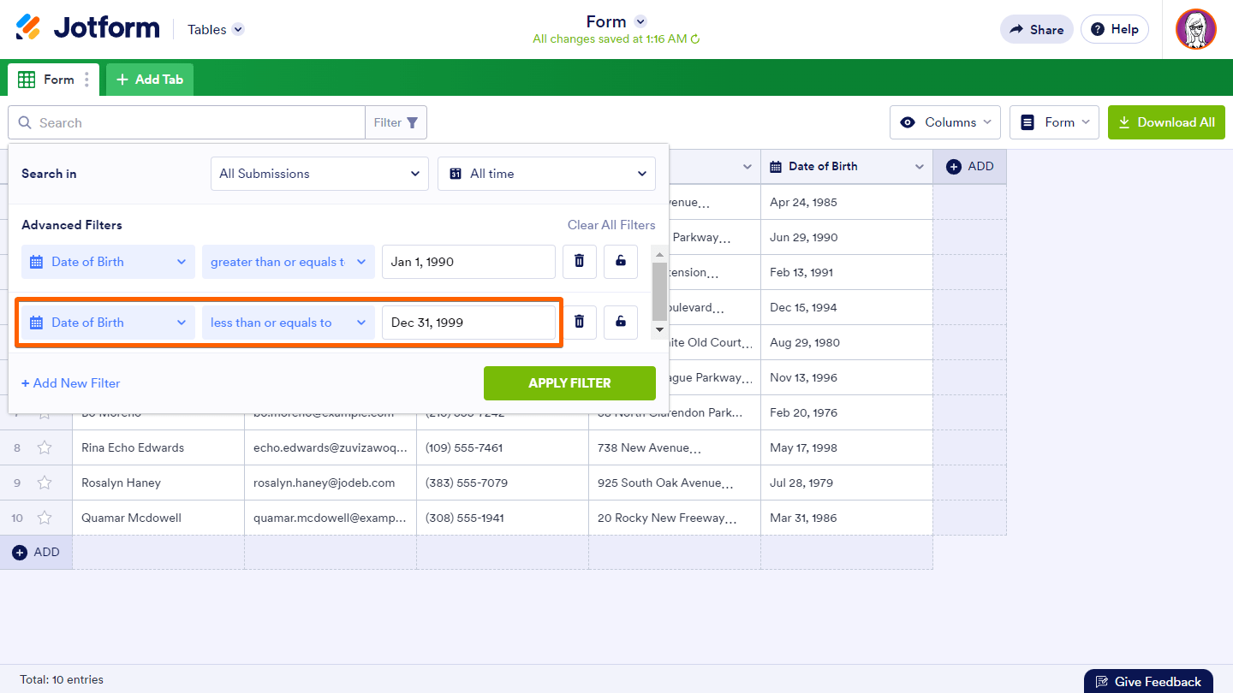1233x693 pixels.
Task: Expand the Form title dropdown arrow
Action: pyautogui.click(x=640, y=21)
